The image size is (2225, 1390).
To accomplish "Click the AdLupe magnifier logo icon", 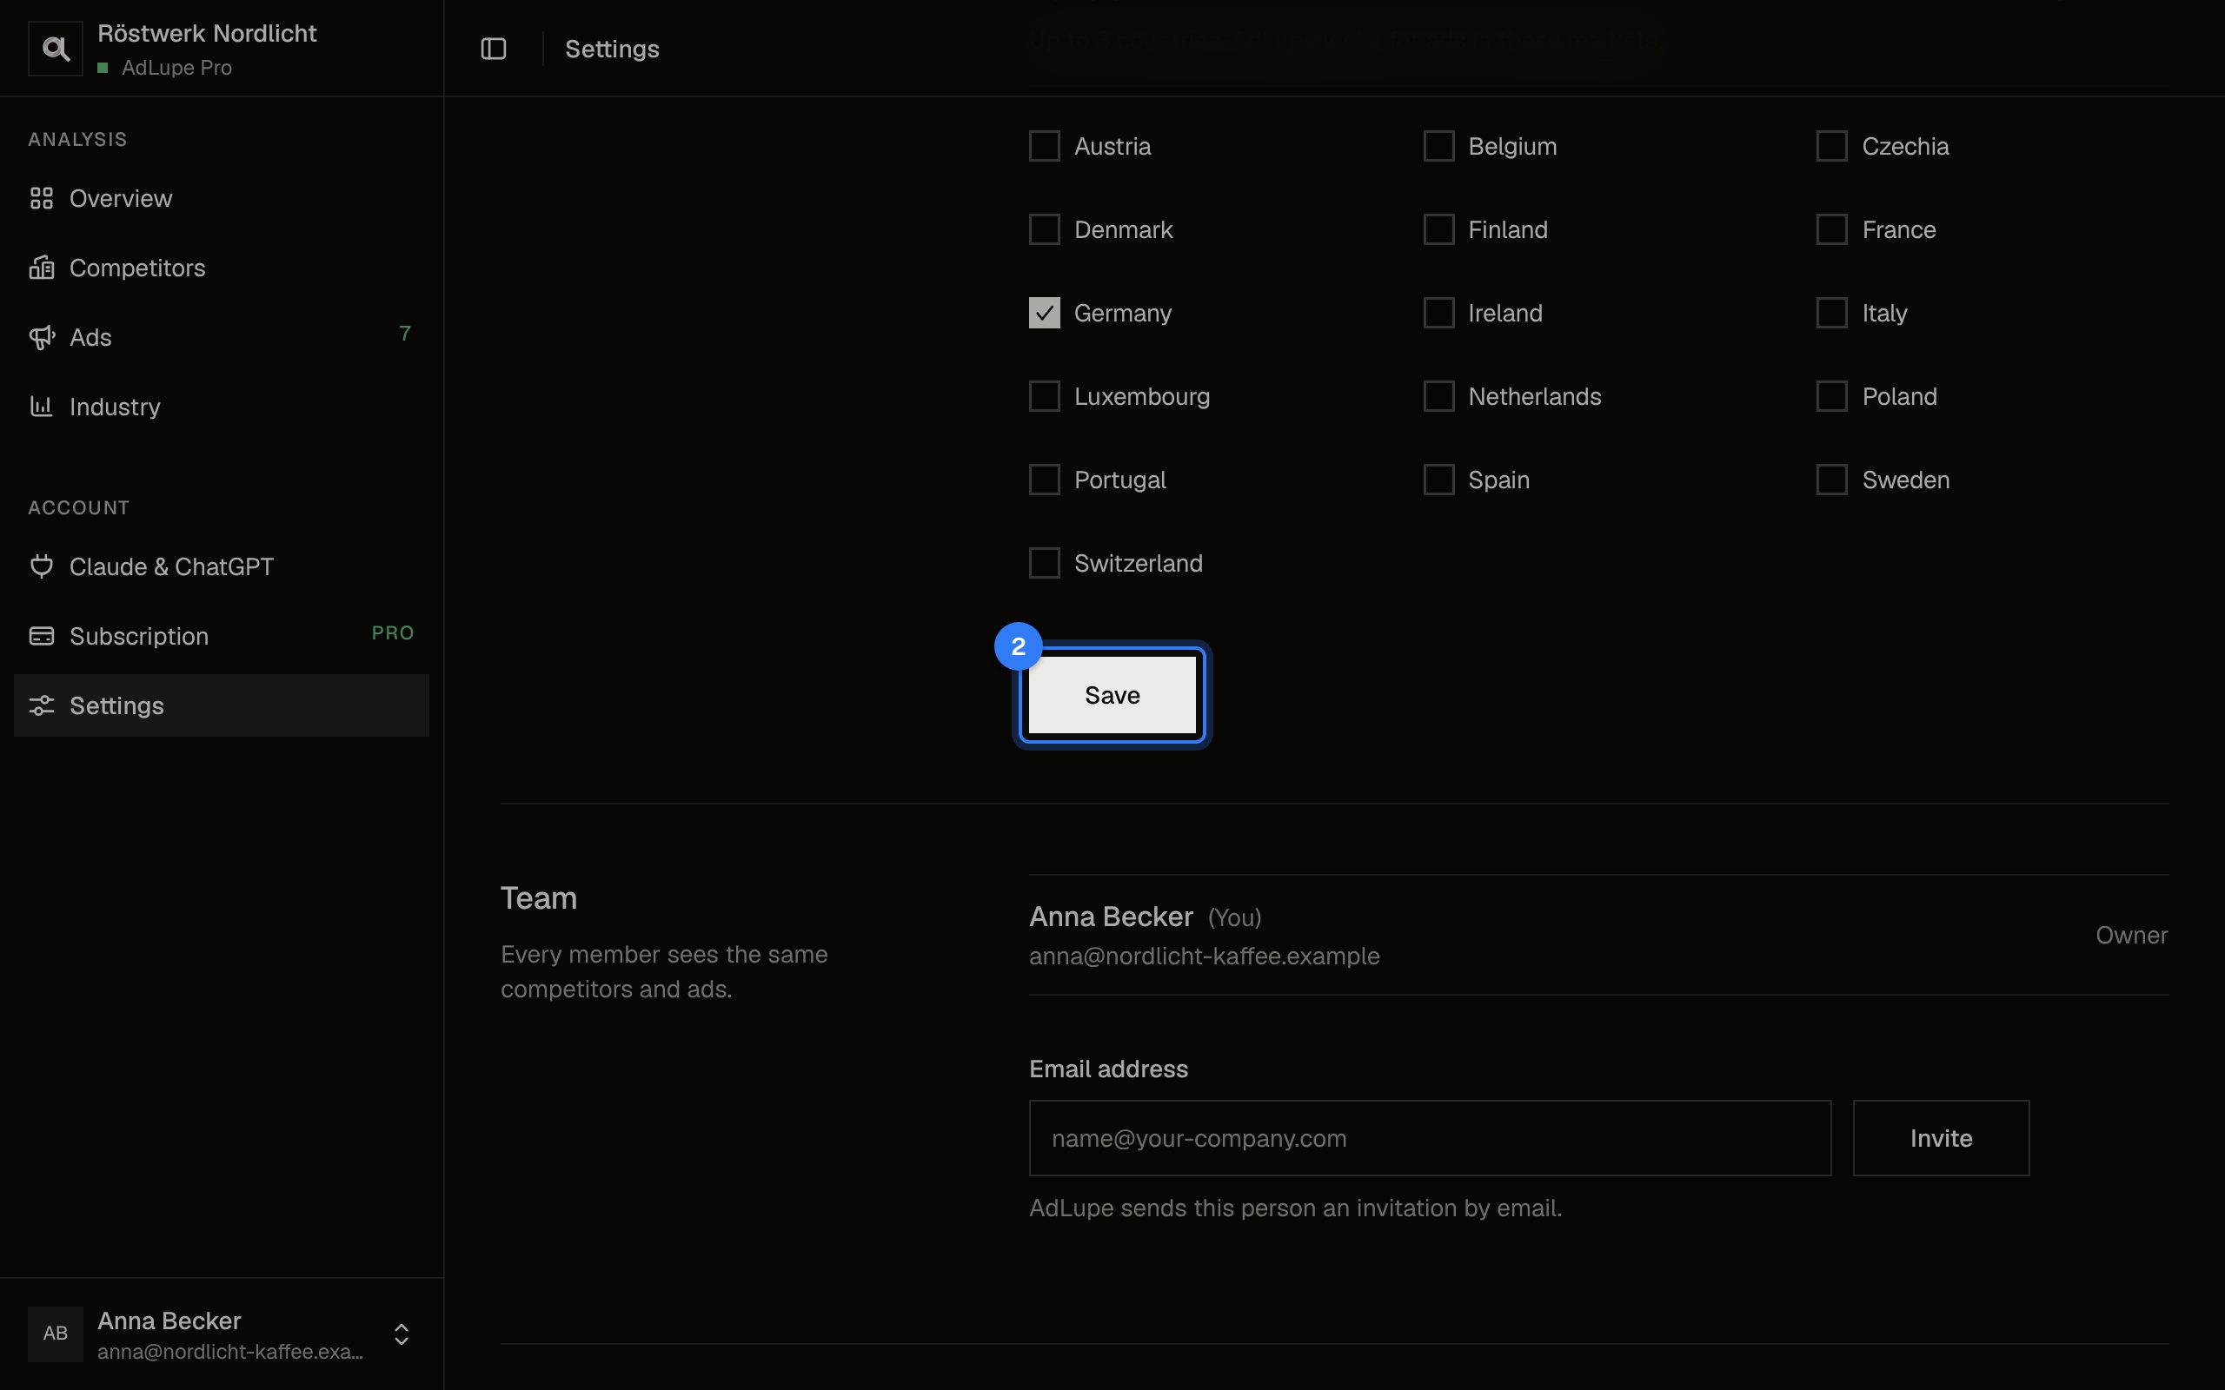I will coord(55,49).
